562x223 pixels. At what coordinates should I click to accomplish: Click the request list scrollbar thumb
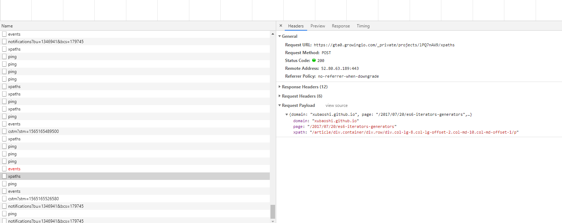click(x=273, y=212)
